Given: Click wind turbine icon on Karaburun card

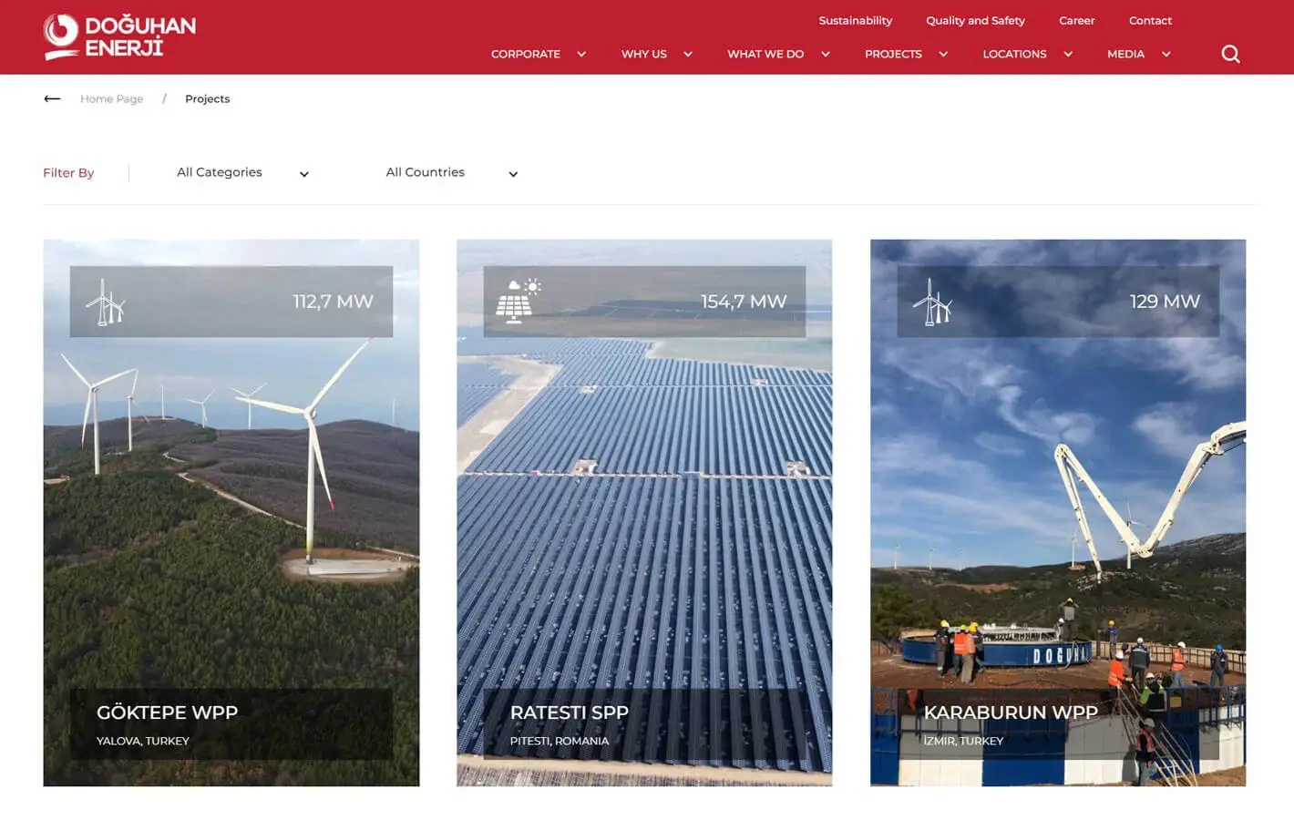Looking at the screenshot, I should coord(932,302).
